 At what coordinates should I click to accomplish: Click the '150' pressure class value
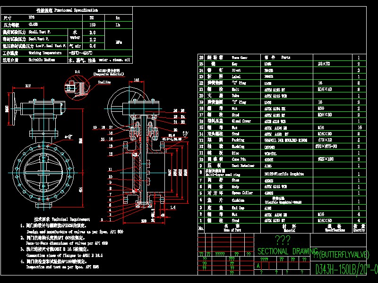92,25
